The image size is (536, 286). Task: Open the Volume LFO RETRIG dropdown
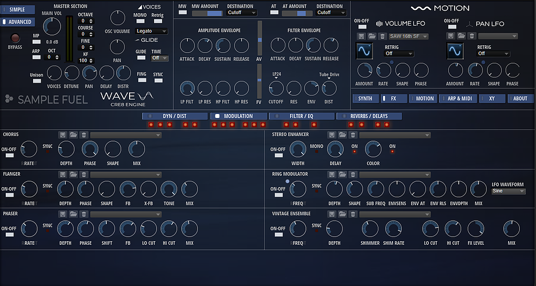(x=399, y=53)
